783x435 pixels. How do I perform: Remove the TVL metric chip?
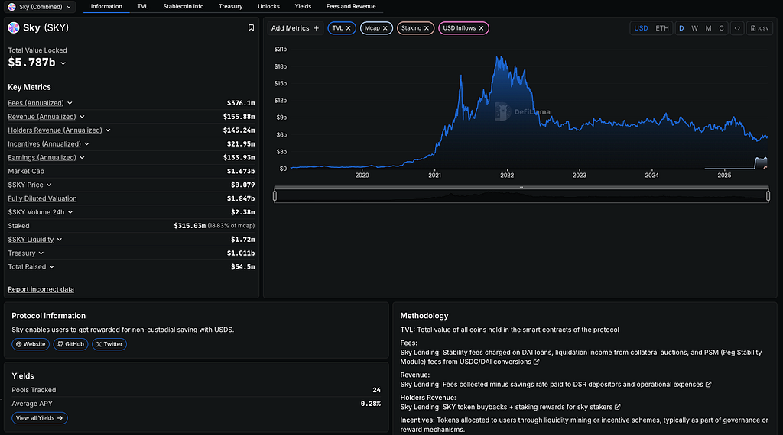coord(349,28)
